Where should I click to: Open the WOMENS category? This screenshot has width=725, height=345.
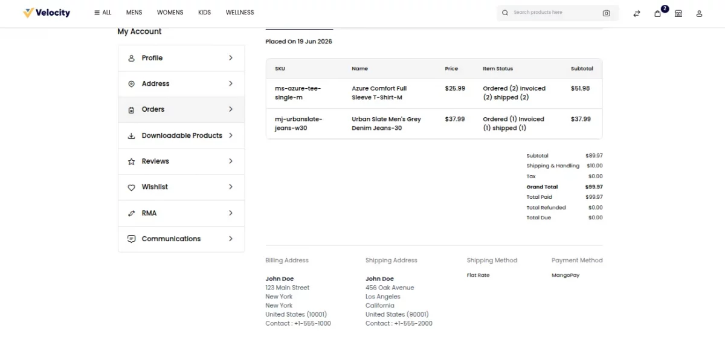point(170,13)
